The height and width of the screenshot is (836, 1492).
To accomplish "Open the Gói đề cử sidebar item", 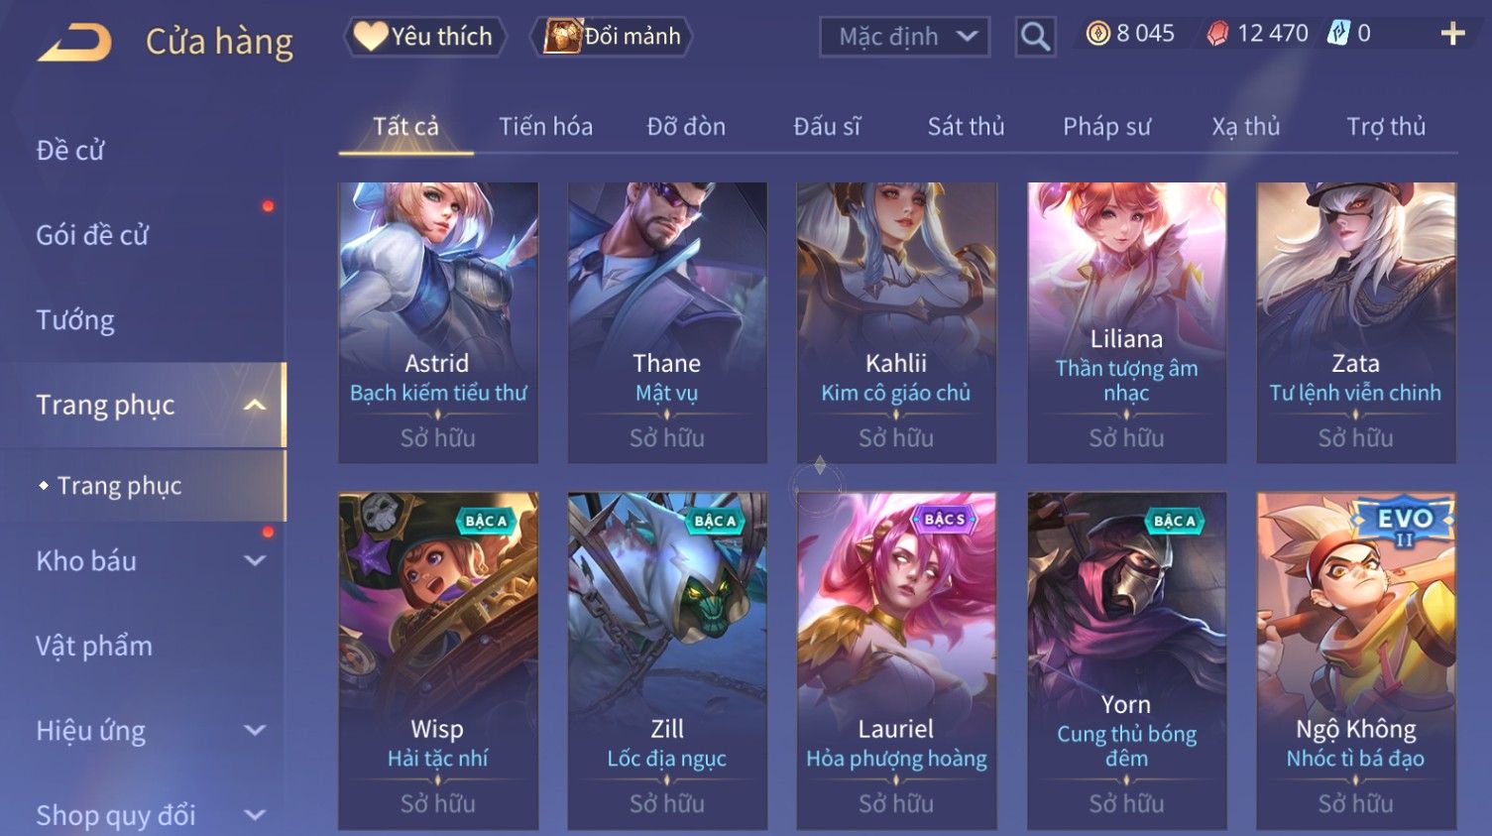I will pos(92,235).
